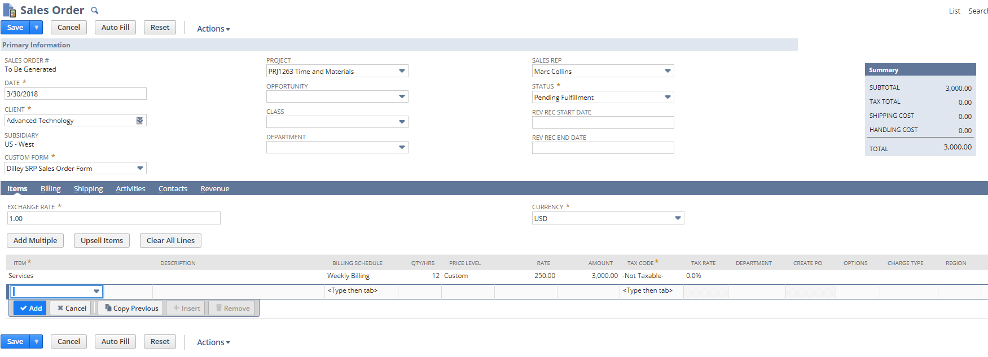
Task: Click the bottom Cancel button
Action: click(x=69, y=341)
